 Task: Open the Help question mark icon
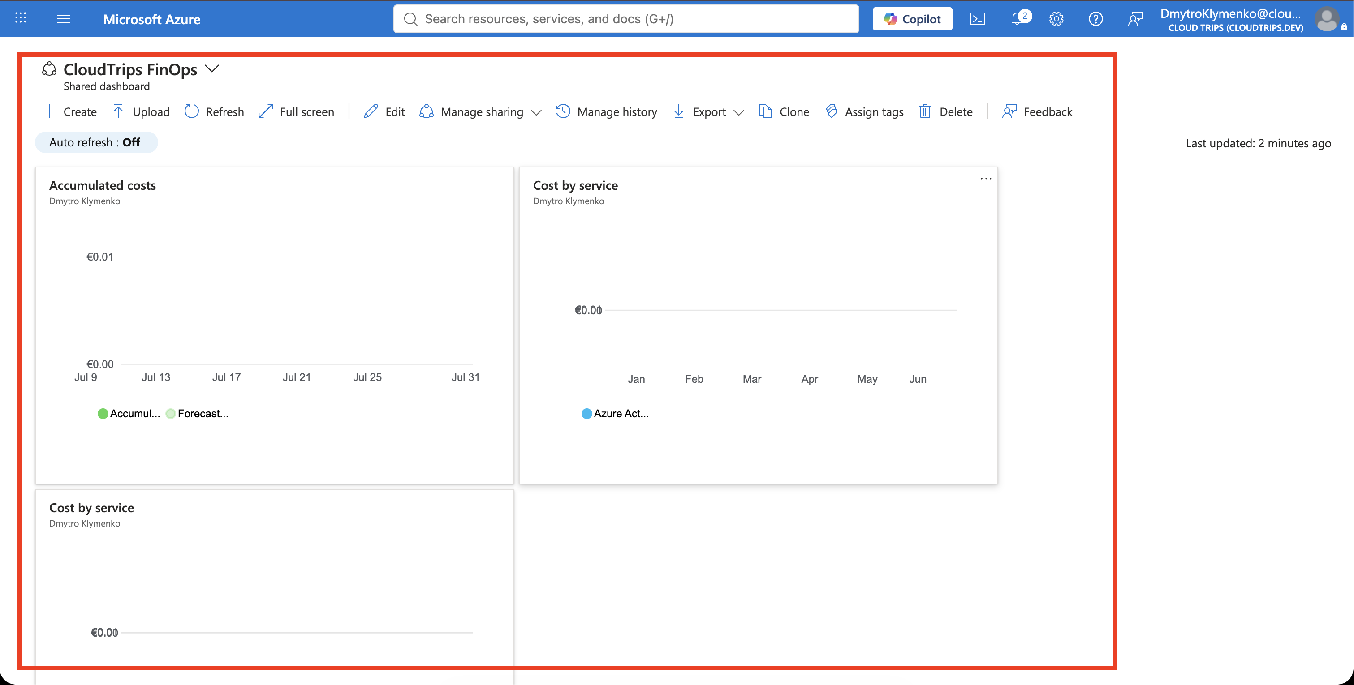[1095, 19]
